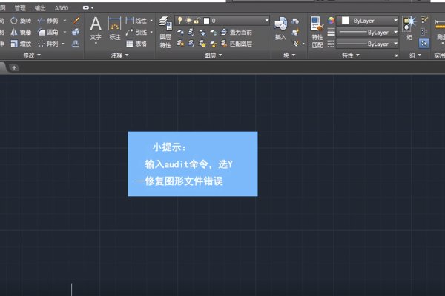Activate the Trim (修剪) tool
This screenshot has height=296, width=445.
(48, 21)
